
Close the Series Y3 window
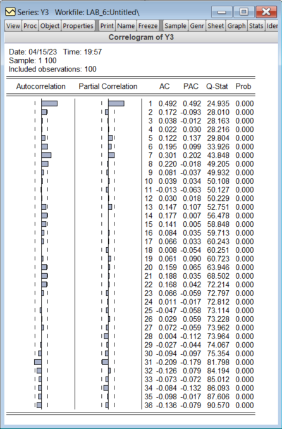266,12
